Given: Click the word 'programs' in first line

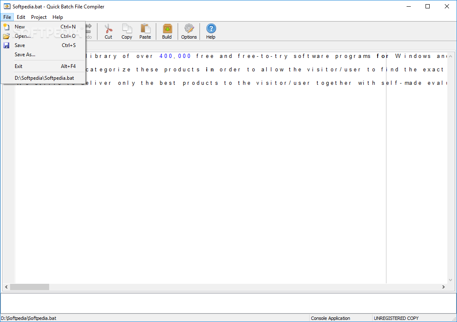Looking at the screenshot, I should point(353,56).
